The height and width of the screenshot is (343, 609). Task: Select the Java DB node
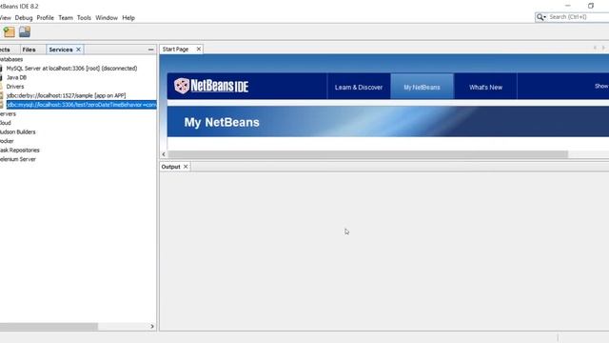click(16, 77)
